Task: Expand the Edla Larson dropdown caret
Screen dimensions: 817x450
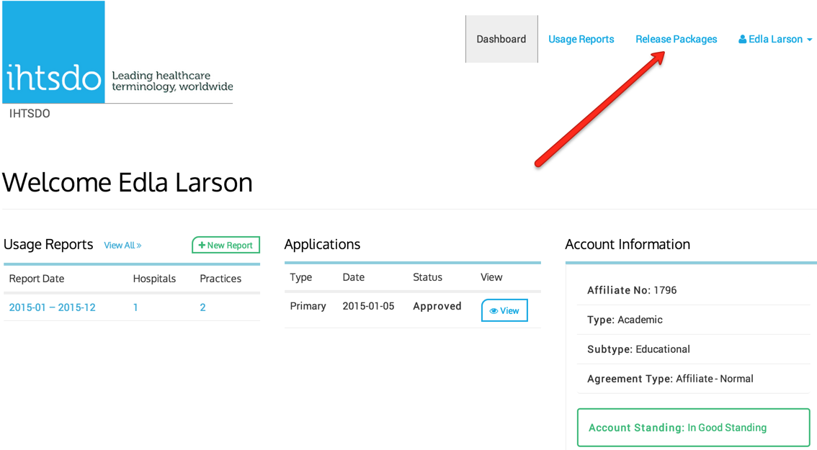Action: point(809,40)
